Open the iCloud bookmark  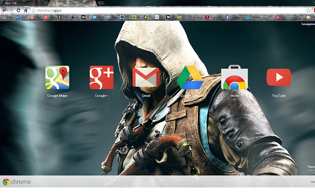point(195,17)
